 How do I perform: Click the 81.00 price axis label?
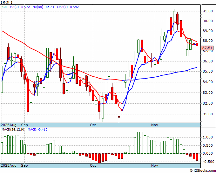208,114
